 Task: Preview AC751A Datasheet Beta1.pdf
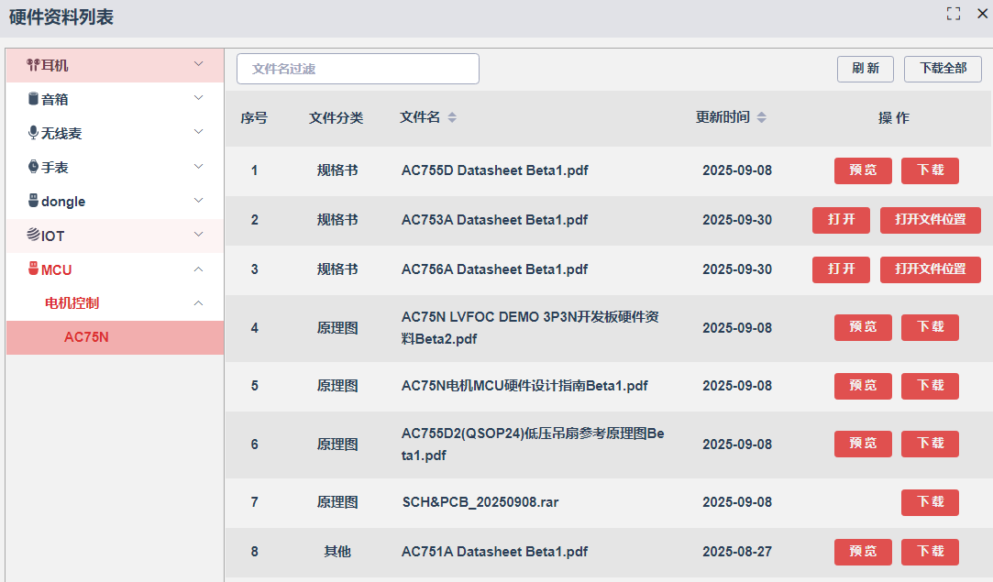coord(863,552)
